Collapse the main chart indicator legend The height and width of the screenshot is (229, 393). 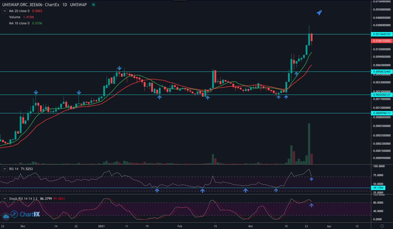tap(5, 11)
